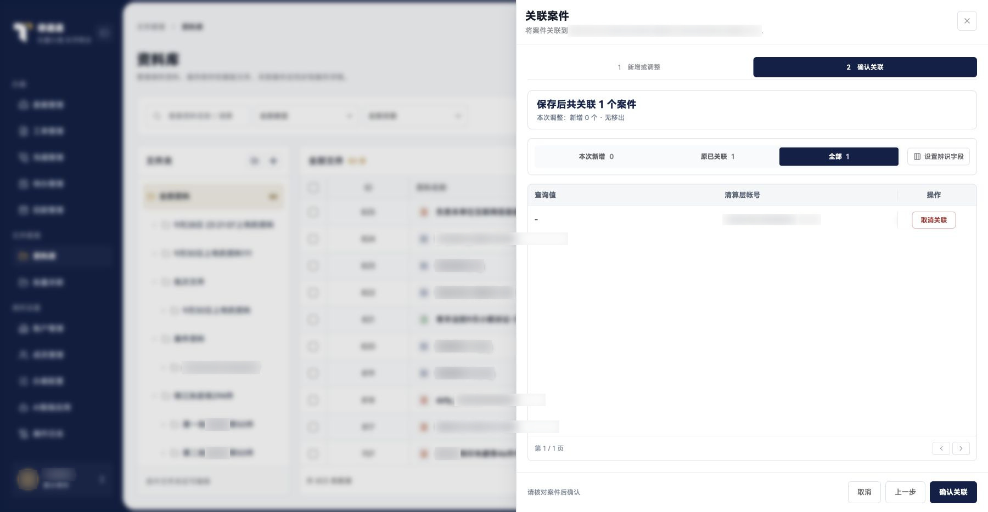Confirm with the 确认关联 footer button
Image resolution: width=988 pixels, height=512 pixels.
(x=953, y=492)
